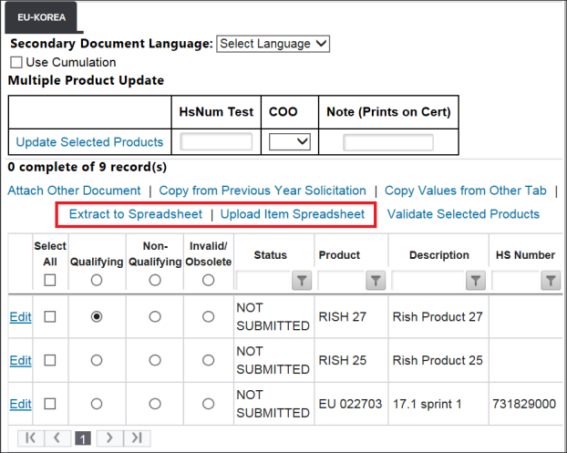
Task: Edit the RISH 27 record
Action: click(21, 317)
